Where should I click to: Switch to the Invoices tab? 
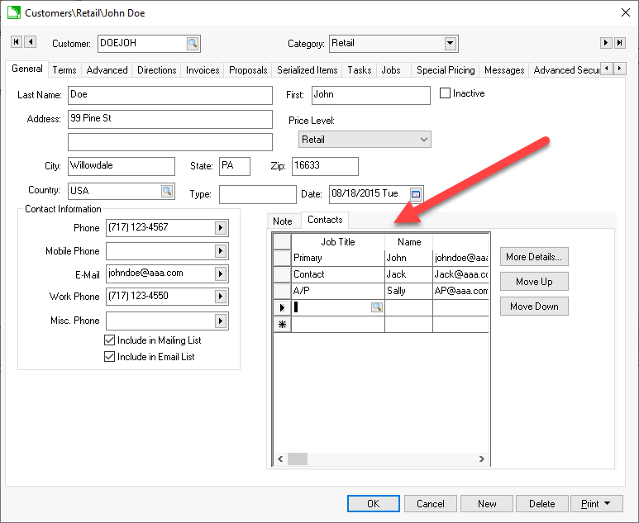coord(202,70)
